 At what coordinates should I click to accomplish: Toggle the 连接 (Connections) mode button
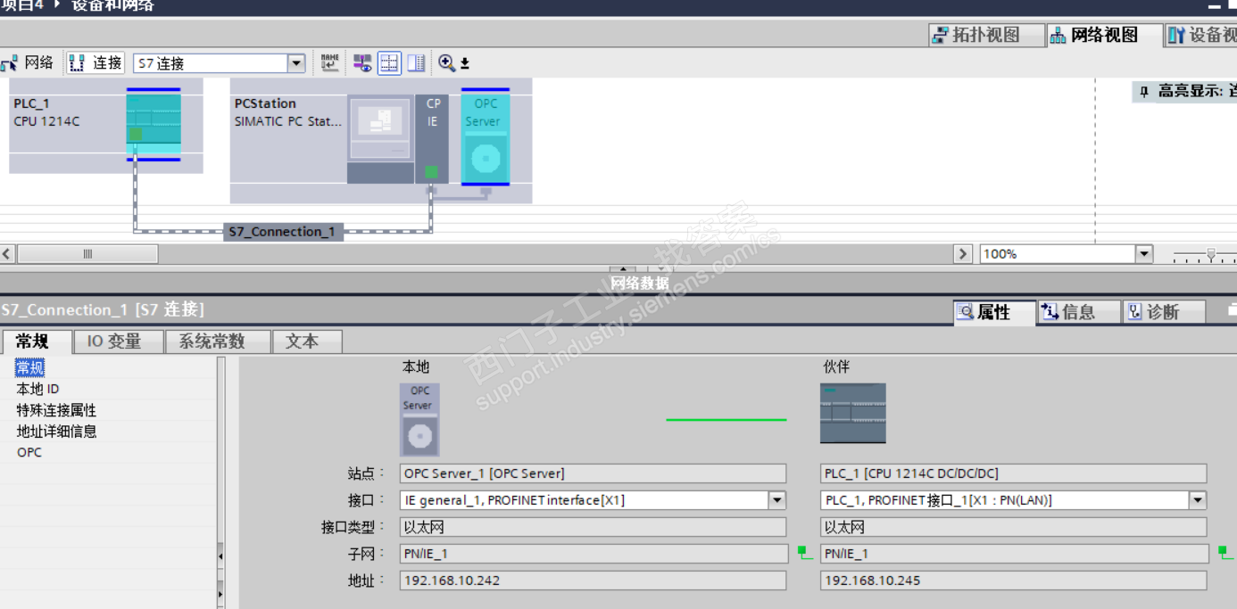[95, 62]
